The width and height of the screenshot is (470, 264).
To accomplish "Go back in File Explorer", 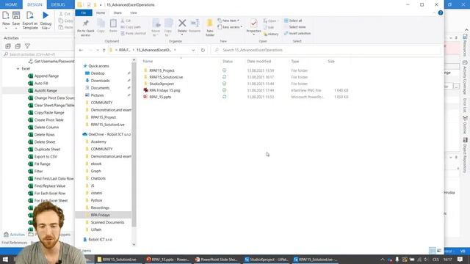I will click(81, 50).
